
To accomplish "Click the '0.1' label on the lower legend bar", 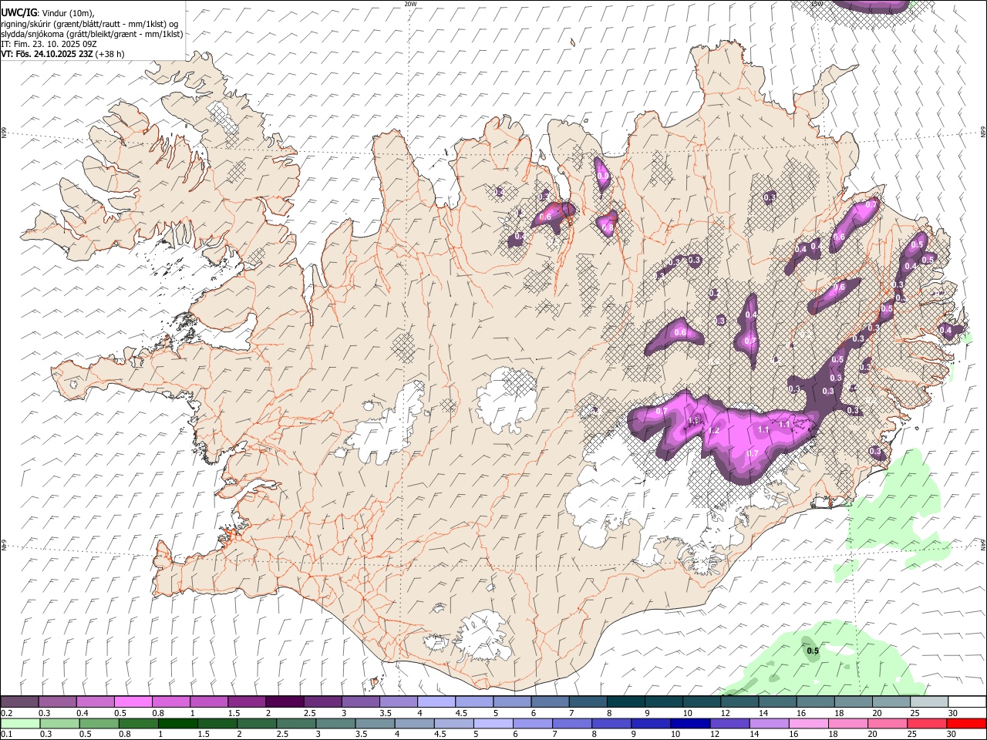I will pos(6,734).
